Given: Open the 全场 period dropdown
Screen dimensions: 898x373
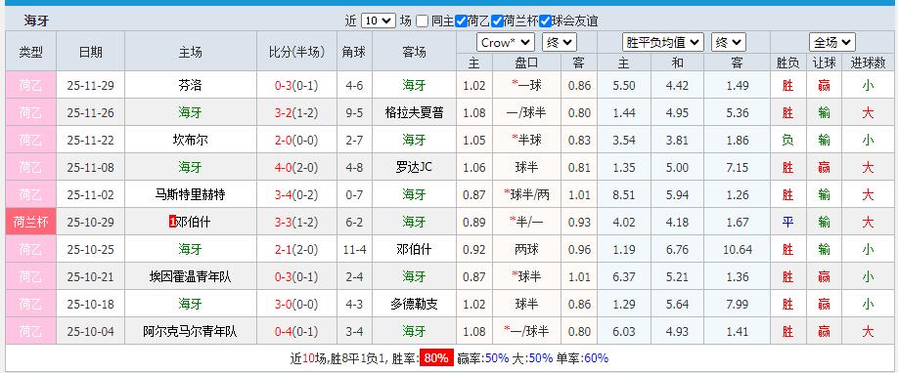Looking at the screenshot, I should 832,42.
